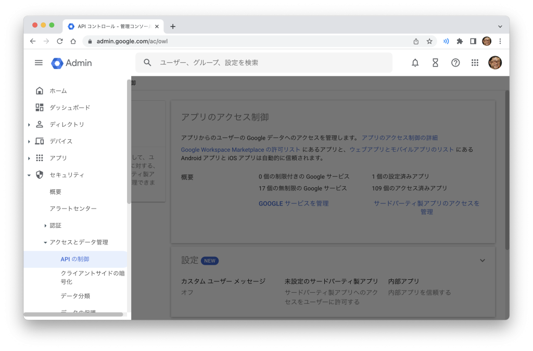This screenshot has height=351, width=533.
Task: Click the Chrome profile avatar in toolbar
Action: 487,41
